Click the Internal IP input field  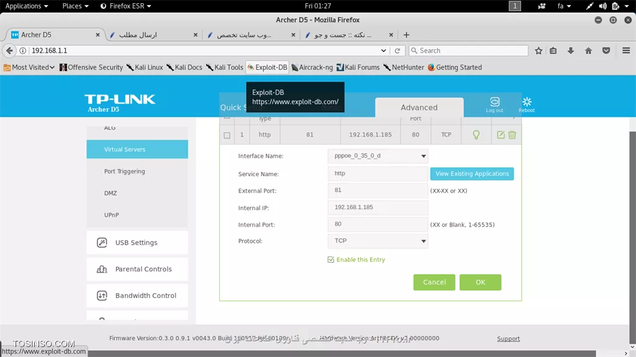[x=378, y=207]
